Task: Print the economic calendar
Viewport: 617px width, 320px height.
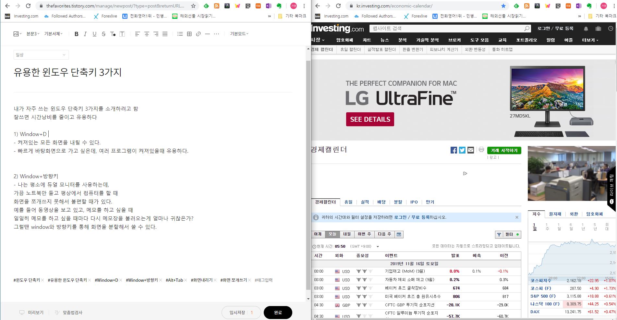Action: pos(481,150)
